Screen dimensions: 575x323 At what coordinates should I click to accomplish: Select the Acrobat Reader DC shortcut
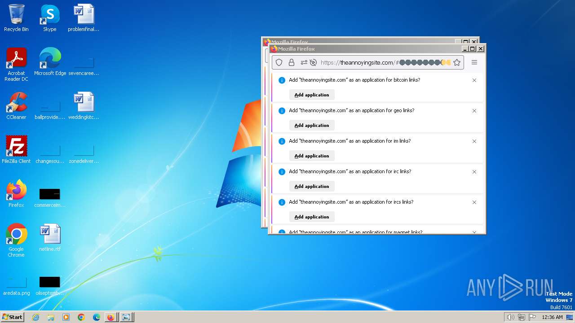coord(16,65)
